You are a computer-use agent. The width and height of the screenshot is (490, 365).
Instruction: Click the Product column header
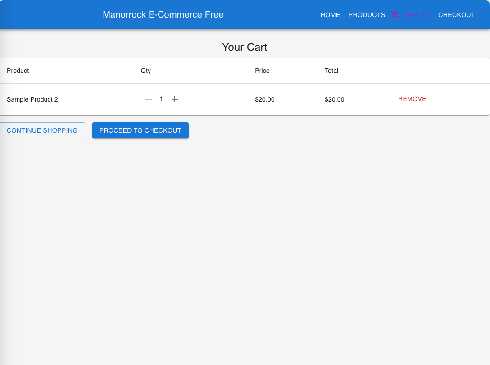coord(18,71)
